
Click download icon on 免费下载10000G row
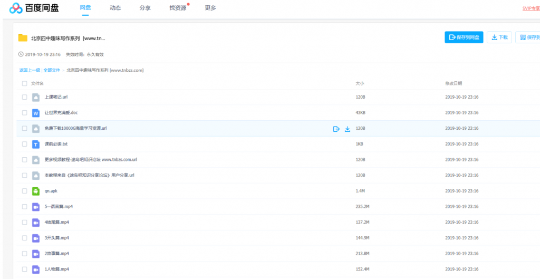click(348, 129)
